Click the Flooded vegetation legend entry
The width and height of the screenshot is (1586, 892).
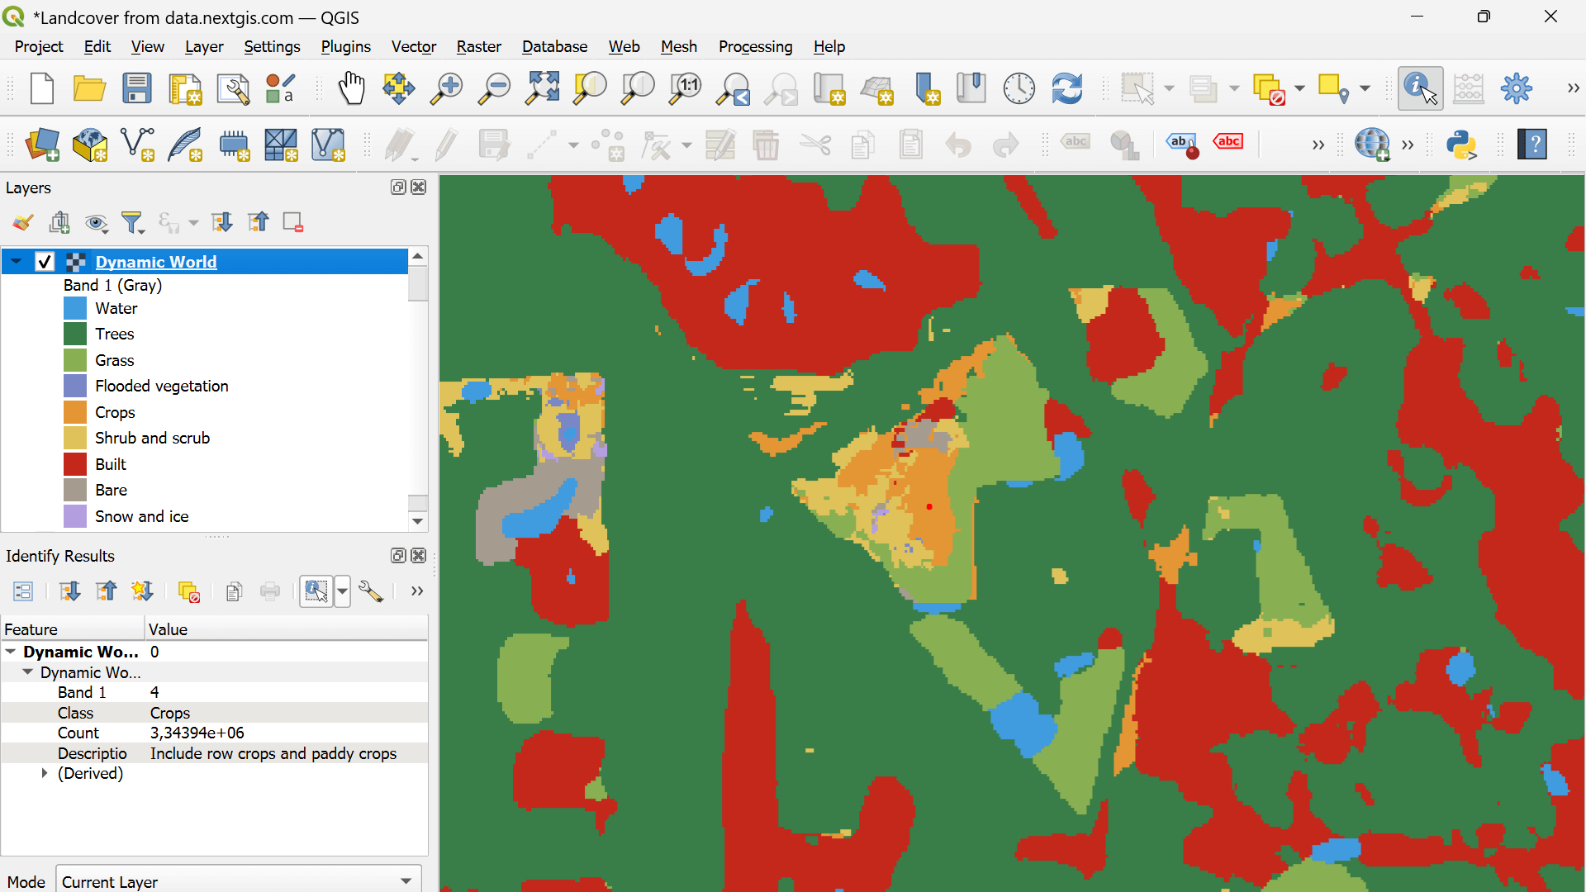click(162, 386)
